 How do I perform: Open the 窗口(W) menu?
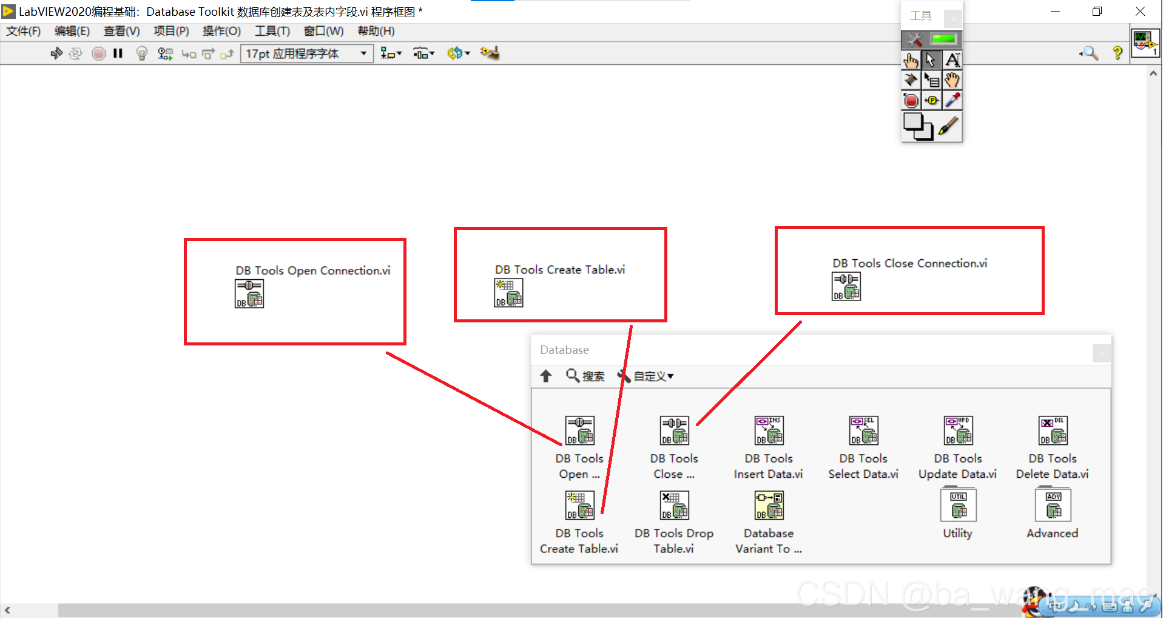[x=323, y=31]
